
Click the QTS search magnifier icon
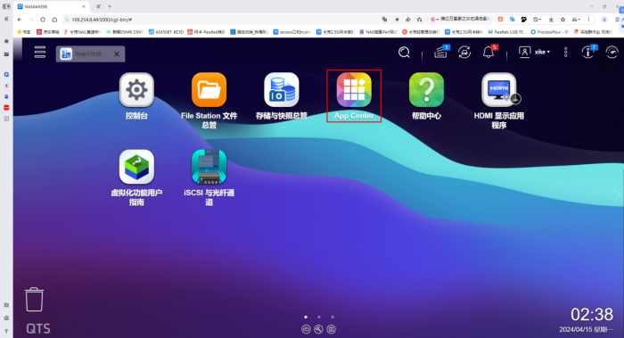pos(404,52)
